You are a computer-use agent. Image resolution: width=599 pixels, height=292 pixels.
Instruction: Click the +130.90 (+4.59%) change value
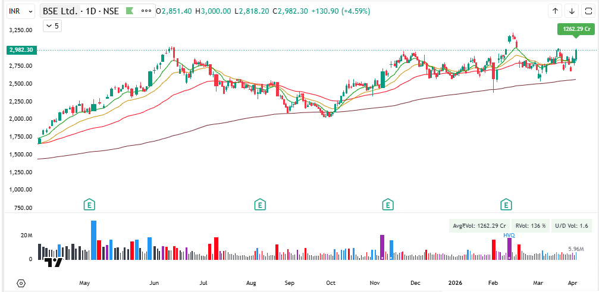click(341, 11)
